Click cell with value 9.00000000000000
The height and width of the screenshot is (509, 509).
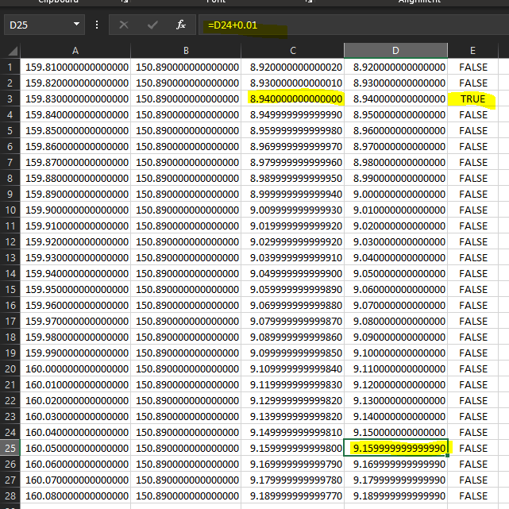point(395,194)
